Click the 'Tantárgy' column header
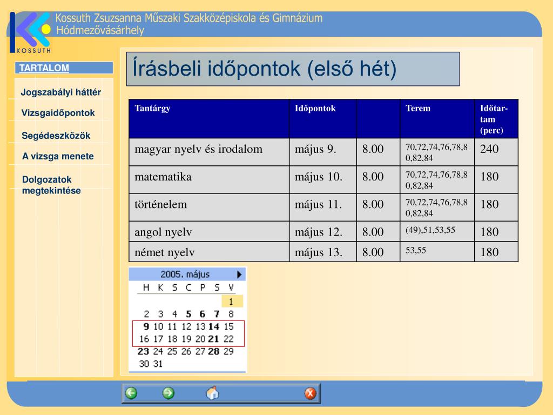The width and height of the screenshot is (553, 415). point(209,118)
